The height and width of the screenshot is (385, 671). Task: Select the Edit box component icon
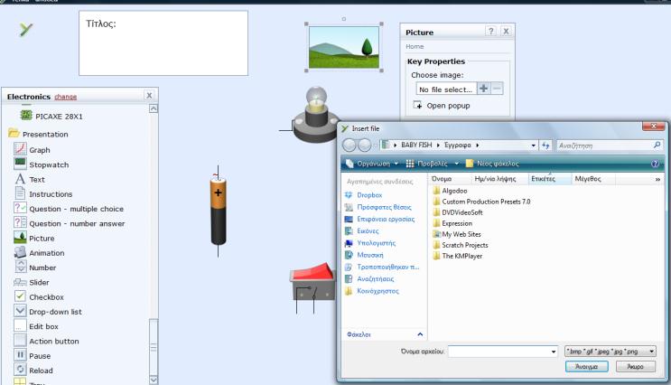20,326
